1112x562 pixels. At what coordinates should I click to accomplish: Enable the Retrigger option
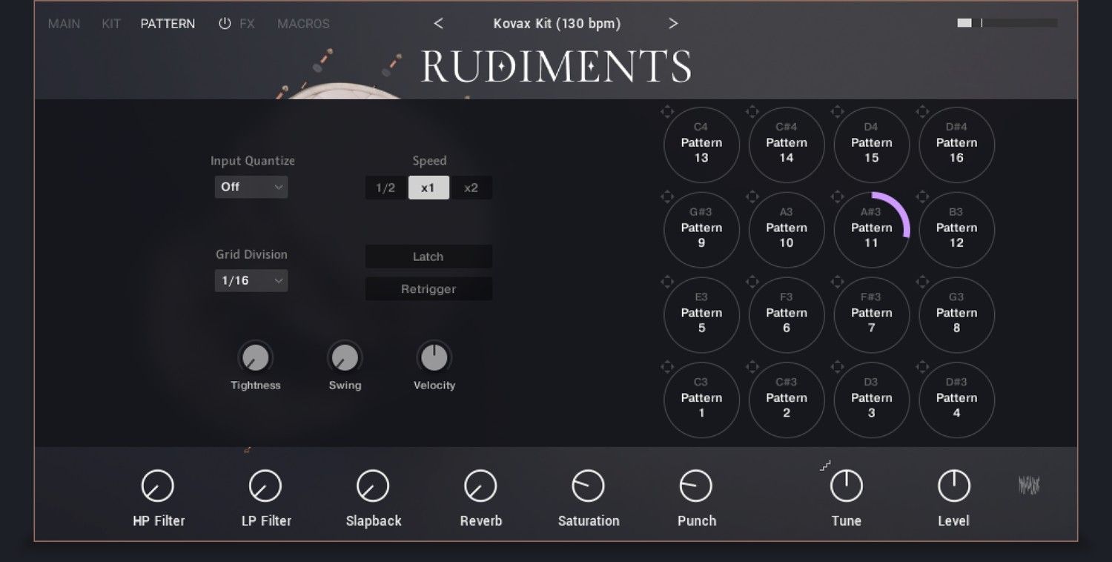(428, 289)
